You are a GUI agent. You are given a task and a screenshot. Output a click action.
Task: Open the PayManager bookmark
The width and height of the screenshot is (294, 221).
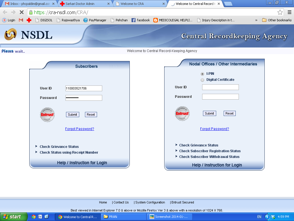tap(95, 20)
